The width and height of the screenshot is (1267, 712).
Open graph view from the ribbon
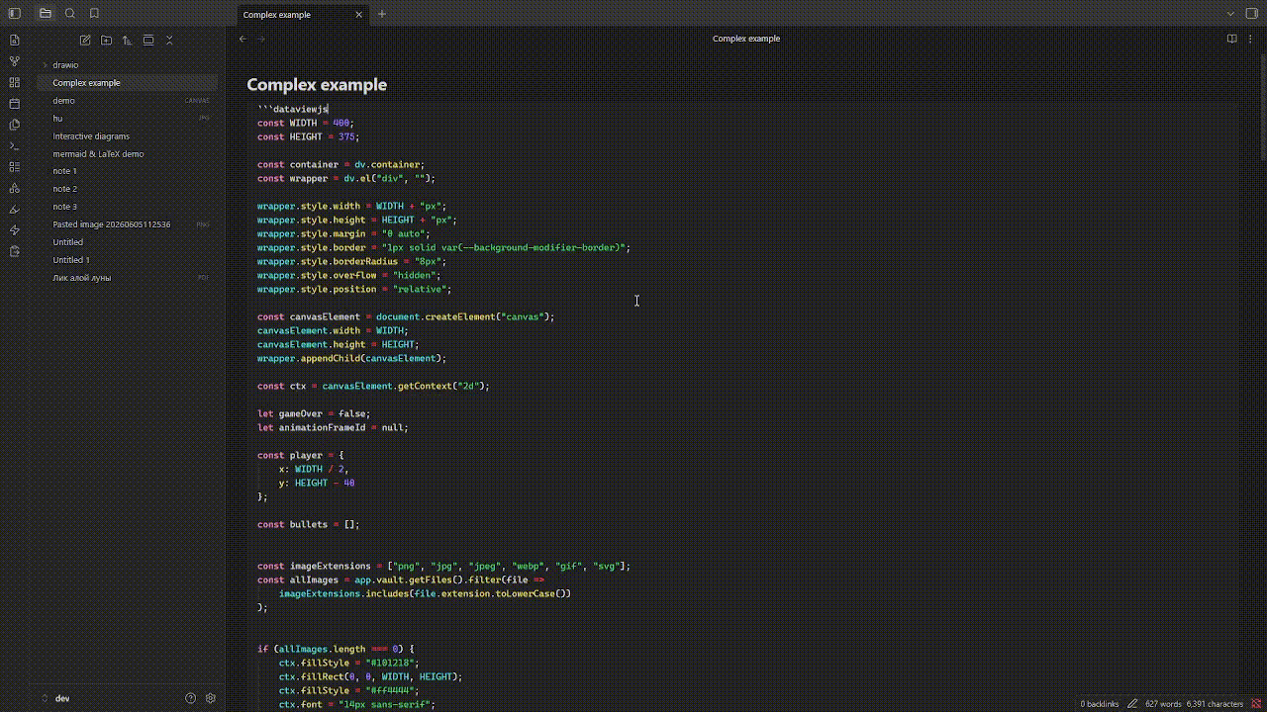point(14,61)
